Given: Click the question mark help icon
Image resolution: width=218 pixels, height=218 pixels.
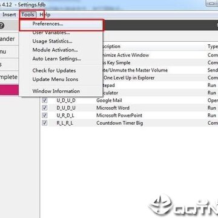Looking at the screenshot, I should pos(1,25).
